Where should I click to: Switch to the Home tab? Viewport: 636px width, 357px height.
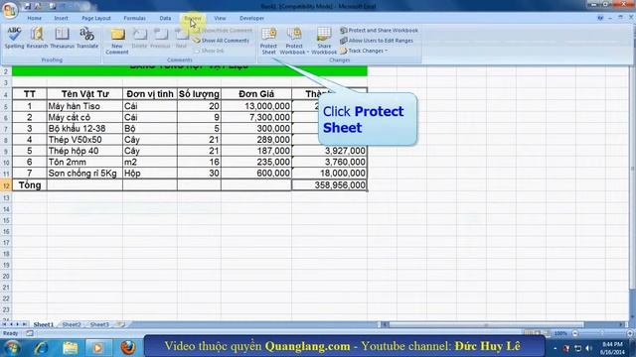[x=34, y=18]
